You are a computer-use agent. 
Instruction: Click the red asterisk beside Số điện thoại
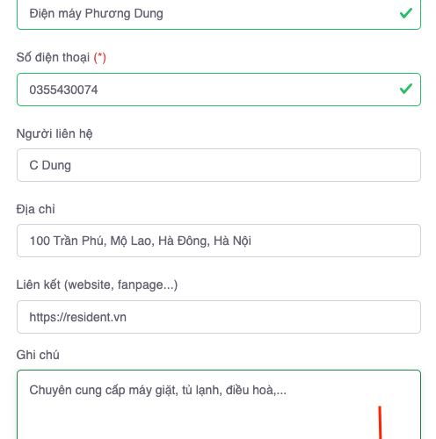99,57
